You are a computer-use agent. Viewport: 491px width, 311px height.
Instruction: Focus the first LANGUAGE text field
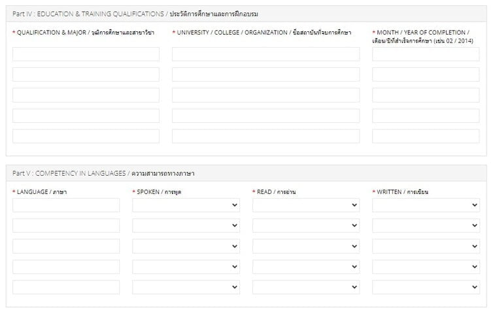66,205
